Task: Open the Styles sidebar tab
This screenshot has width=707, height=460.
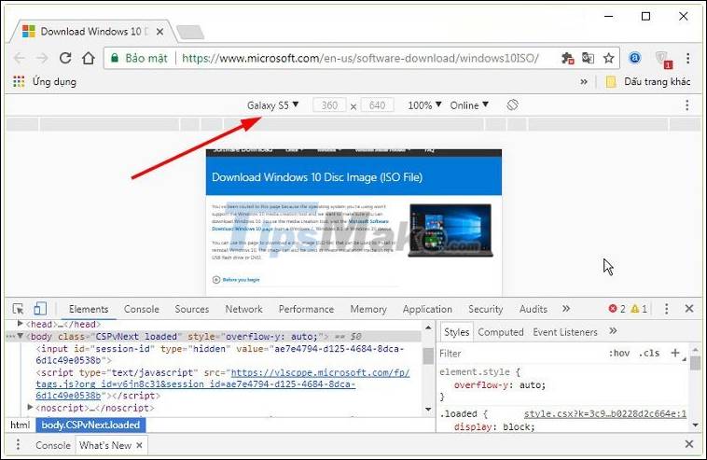Action: [x=456, y=332]
